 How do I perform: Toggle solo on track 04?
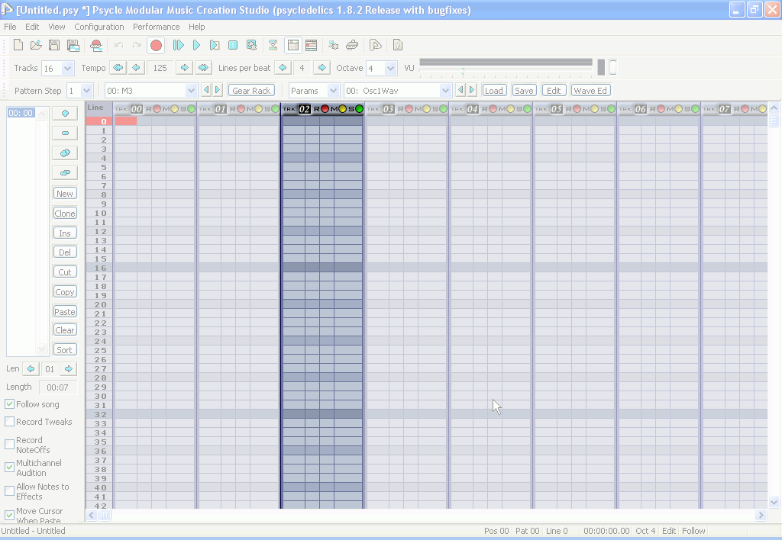(x=527, y=109)
